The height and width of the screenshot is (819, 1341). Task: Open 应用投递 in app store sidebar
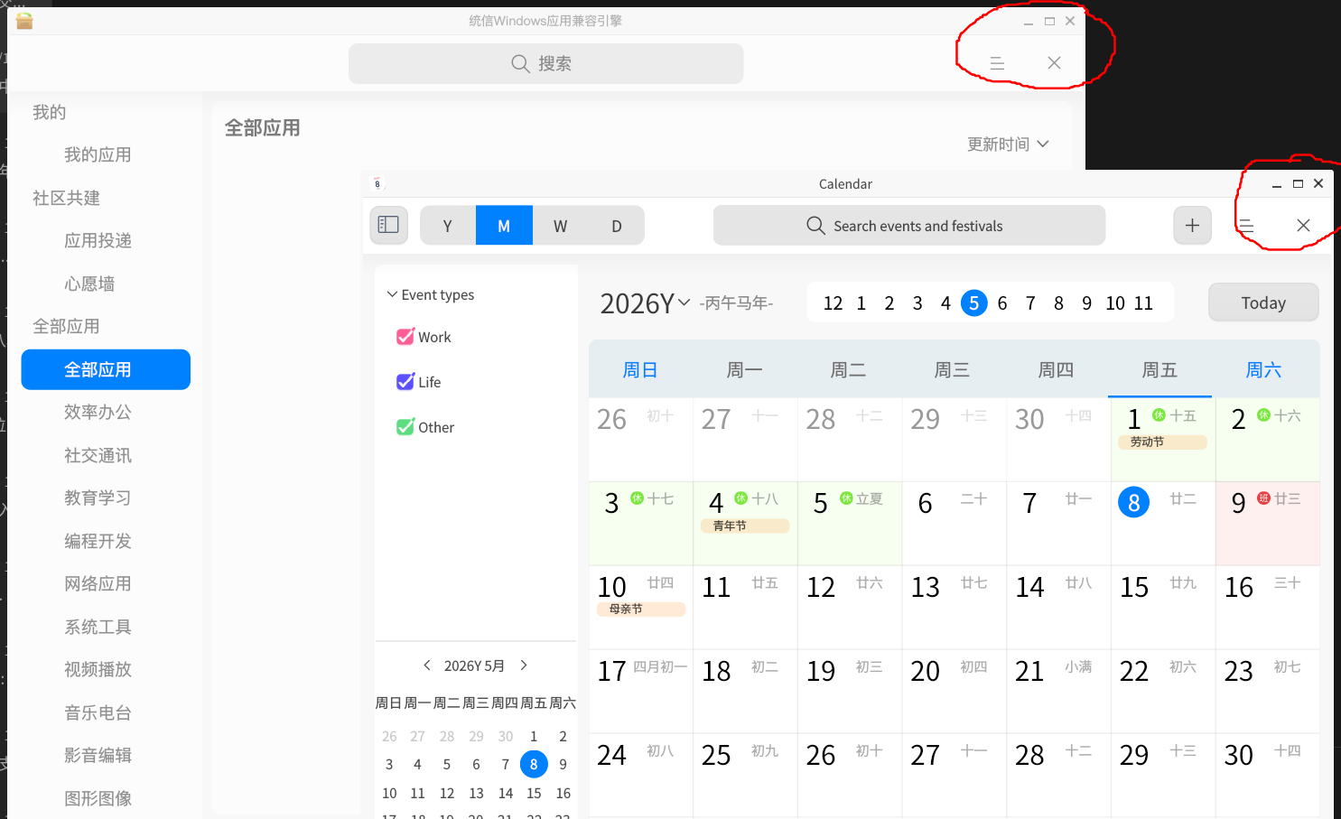98,241
